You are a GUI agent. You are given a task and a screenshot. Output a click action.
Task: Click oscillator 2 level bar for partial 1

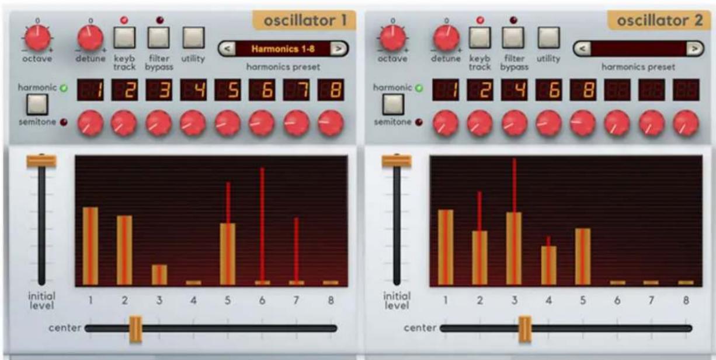pos(446,247)
